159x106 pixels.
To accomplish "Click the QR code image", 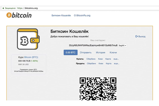I will 98,88.
